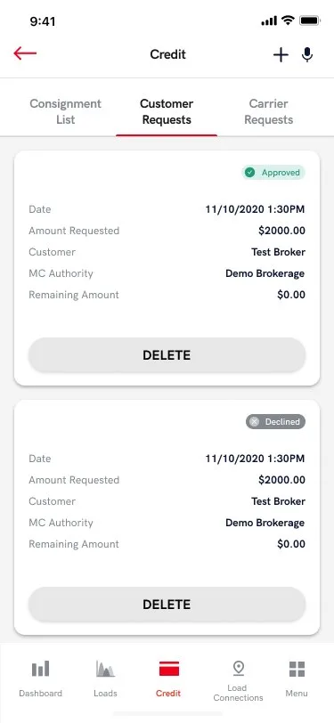
Task: Select the Customer Requests tab
Action: [x=167, y=111]
